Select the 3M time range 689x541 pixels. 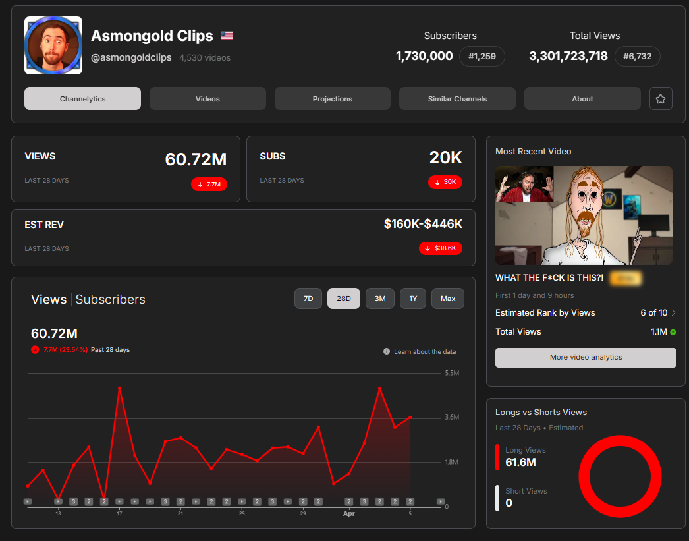pos(379,299)
